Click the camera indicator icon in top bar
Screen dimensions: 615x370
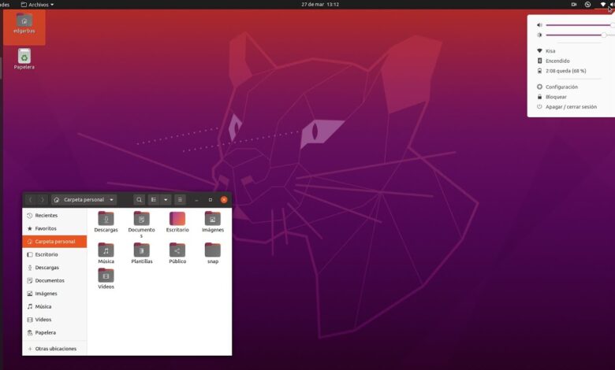tap(574, 5)
